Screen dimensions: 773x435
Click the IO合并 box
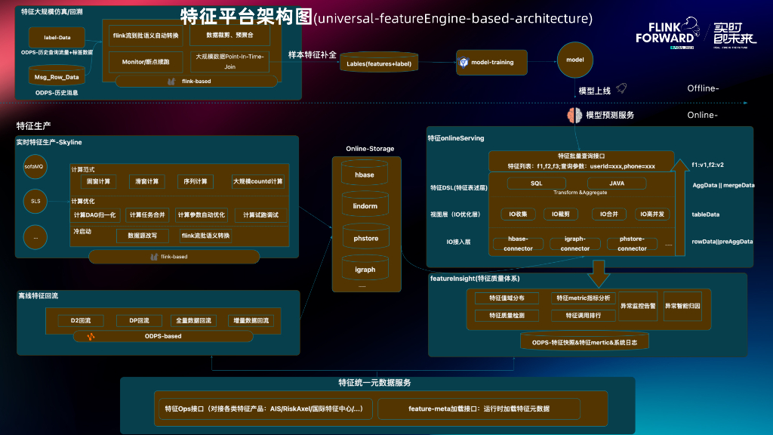(609, 214)
